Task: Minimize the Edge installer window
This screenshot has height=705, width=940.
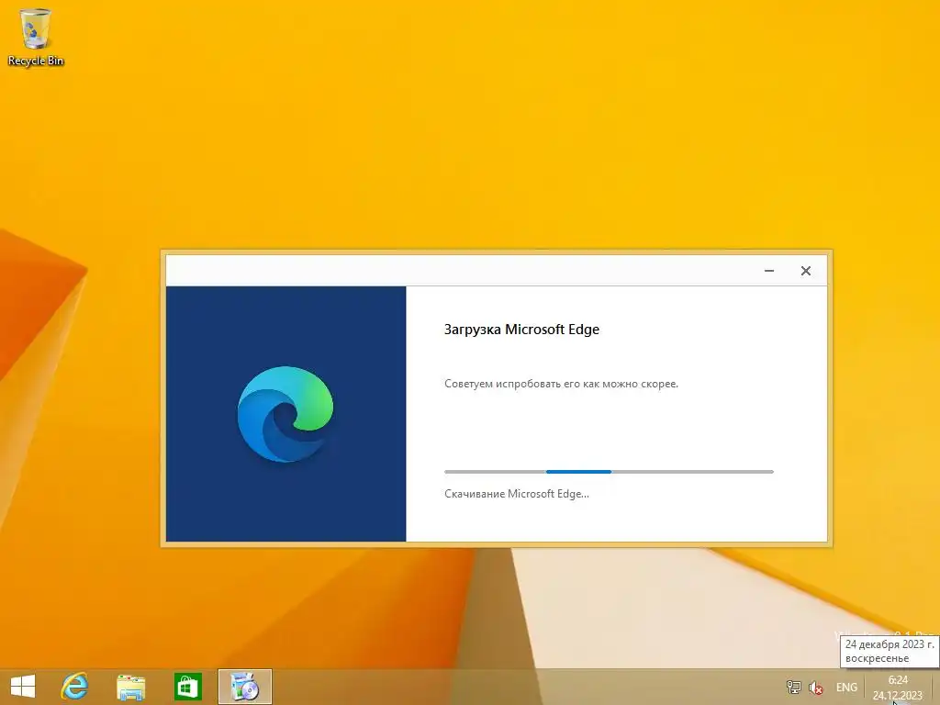Action: [x=769, y=271]
